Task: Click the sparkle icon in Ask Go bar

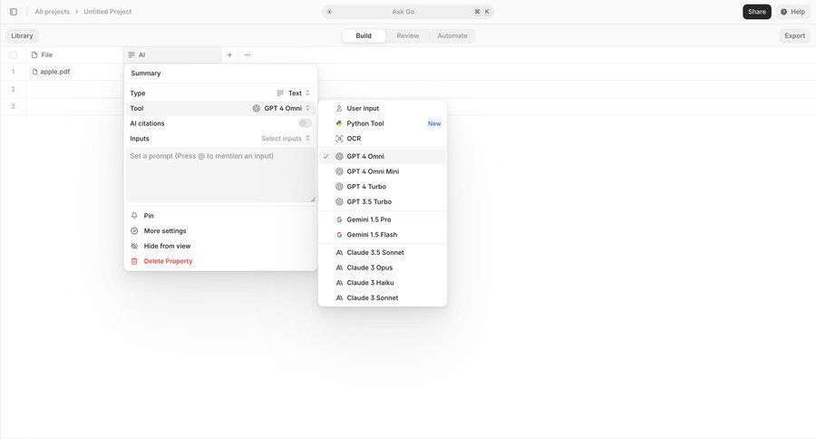Action: point(329,12)
